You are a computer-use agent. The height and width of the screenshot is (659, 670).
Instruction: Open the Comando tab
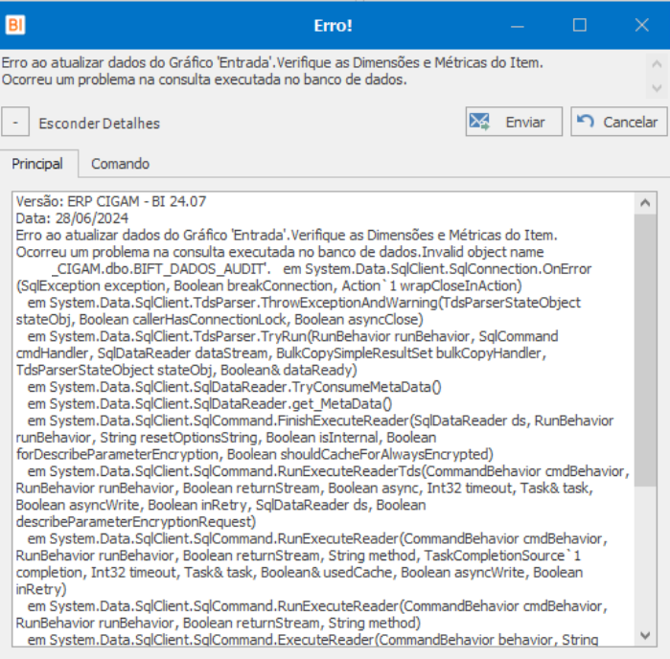tap(120, 164)
